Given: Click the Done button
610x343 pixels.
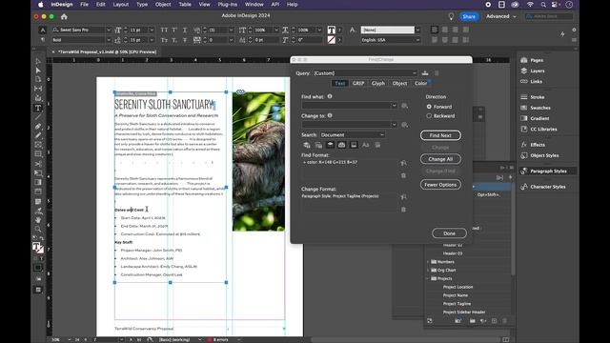Looking at the screenshot, I should [x=449, y=233].
